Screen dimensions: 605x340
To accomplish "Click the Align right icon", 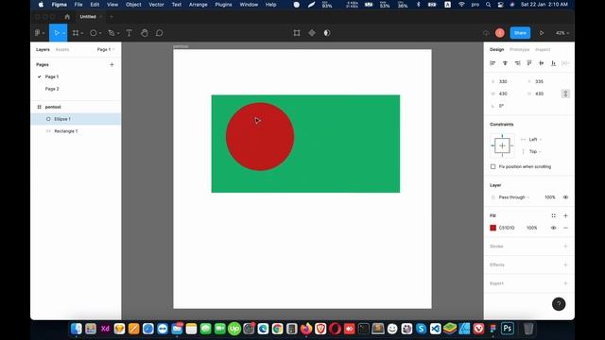I will [517, 63].
